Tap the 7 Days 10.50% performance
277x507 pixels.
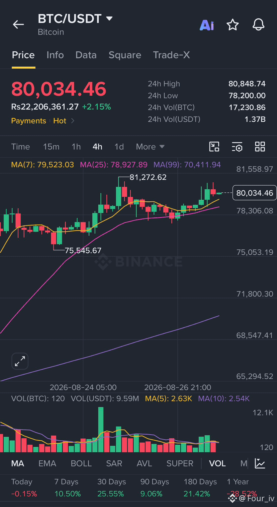pyautogui.click(x=68, y=488)
